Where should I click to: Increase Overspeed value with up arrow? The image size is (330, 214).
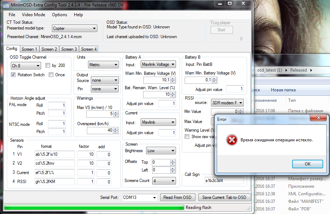pos(116,129)
